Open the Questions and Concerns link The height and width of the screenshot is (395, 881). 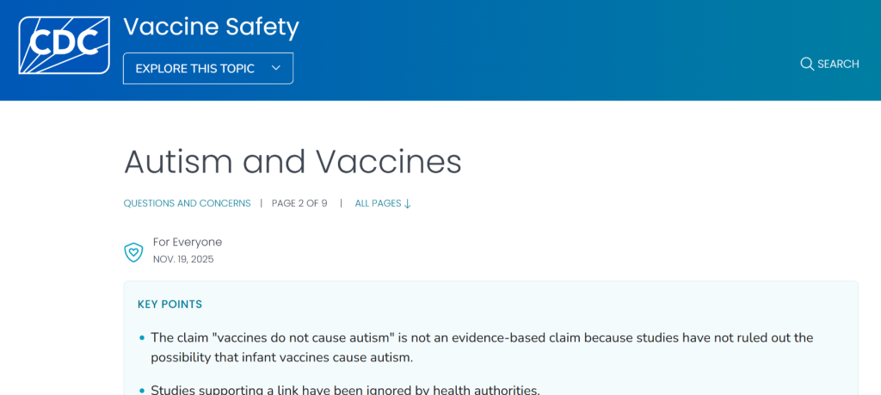point(187,204)
